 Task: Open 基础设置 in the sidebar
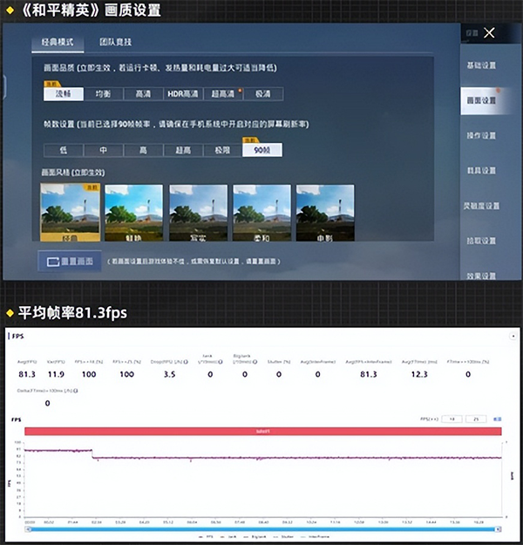click(x=481, y=65)
